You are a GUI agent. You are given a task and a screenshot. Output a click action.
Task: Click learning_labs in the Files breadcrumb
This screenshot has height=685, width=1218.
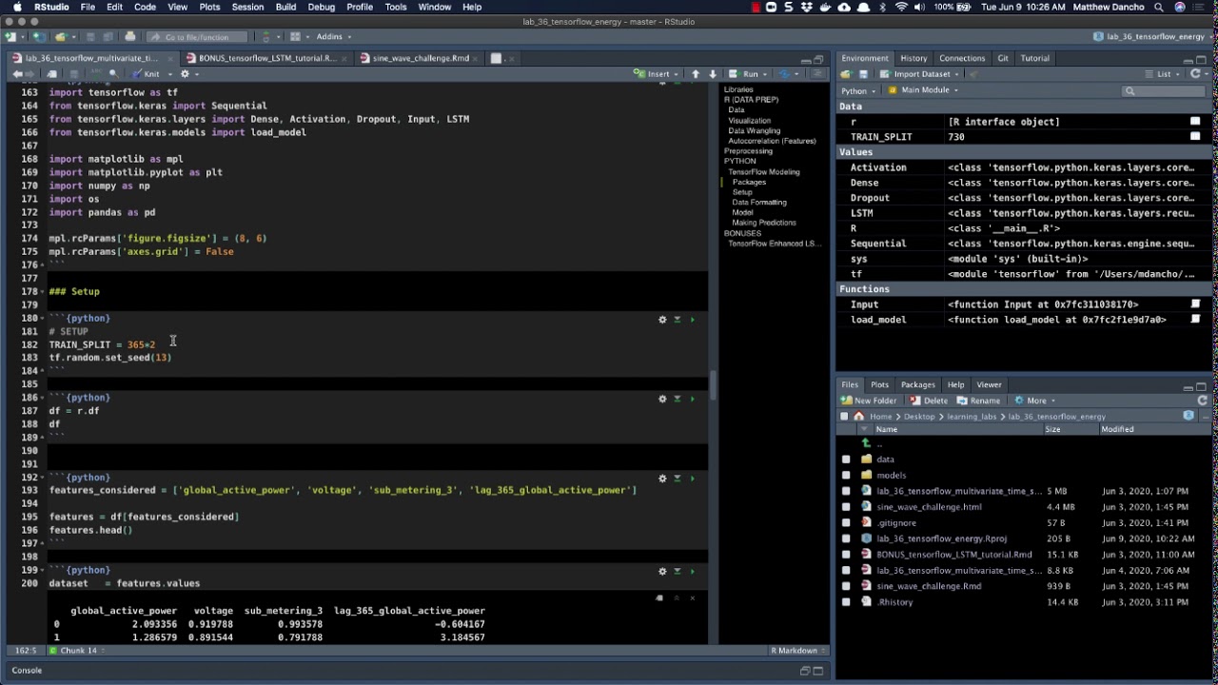click(971, 417)
